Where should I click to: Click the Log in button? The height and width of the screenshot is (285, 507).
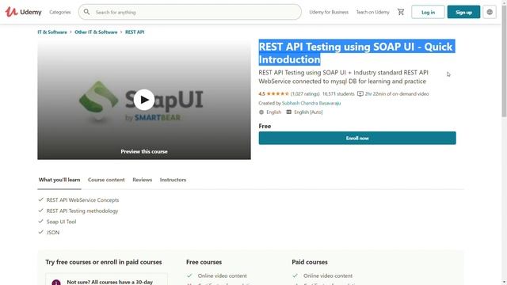tap(428, 12)
